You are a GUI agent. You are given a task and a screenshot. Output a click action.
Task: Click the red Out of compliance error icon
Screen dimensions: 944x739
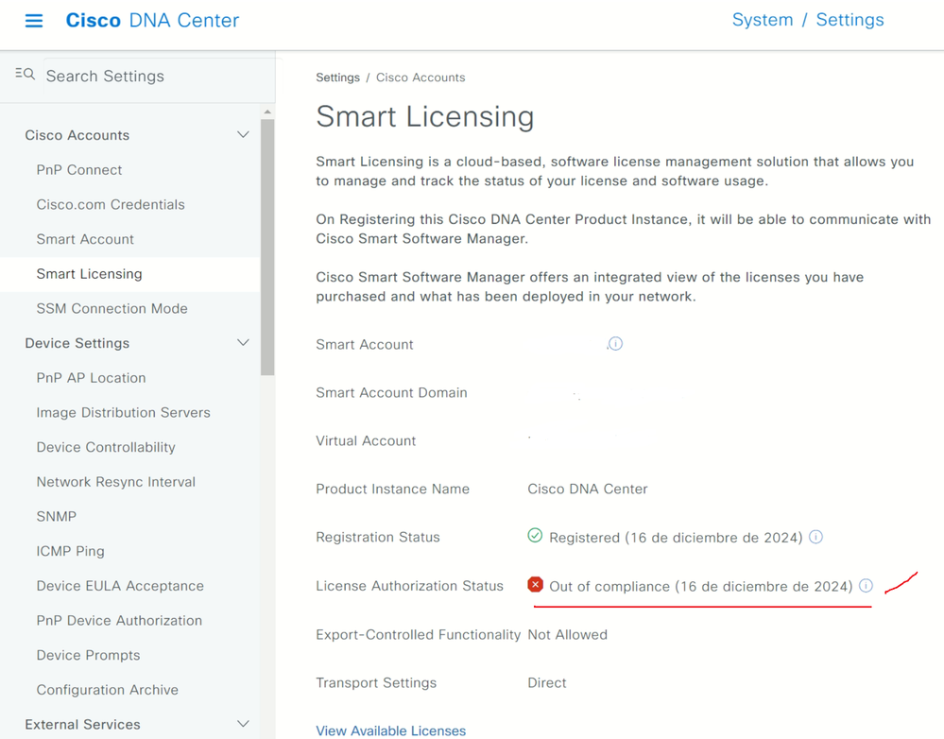(x=535, y=584)
